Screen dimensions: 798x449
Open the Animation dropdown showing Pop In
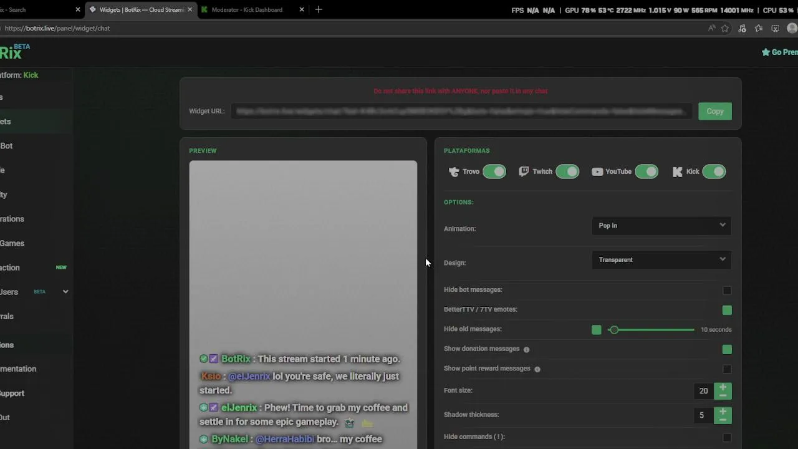pyautogui.click(x=661, y=226)
